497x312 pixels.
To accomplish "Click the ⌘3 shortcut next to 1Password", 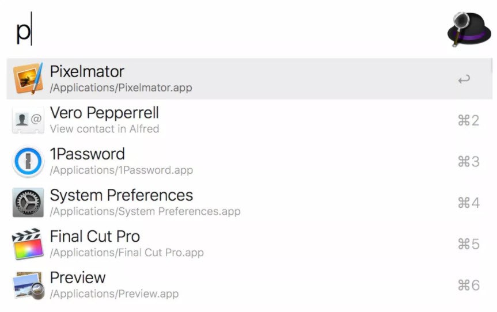I will 468,162.
